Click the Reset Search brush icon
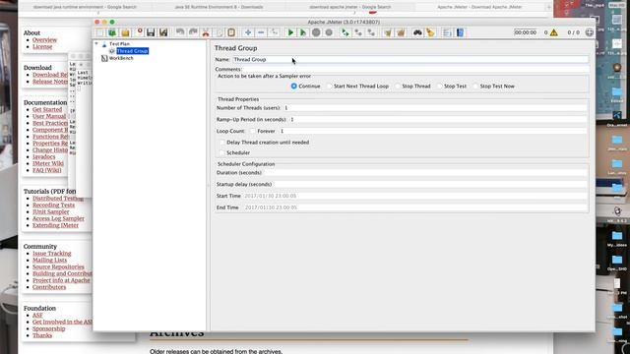The height and width of the screenshot is (354, 630). 430,32
